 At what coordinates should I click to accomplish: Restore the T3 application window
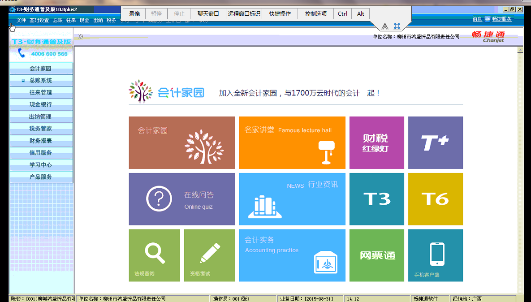[x=512, y=9]
